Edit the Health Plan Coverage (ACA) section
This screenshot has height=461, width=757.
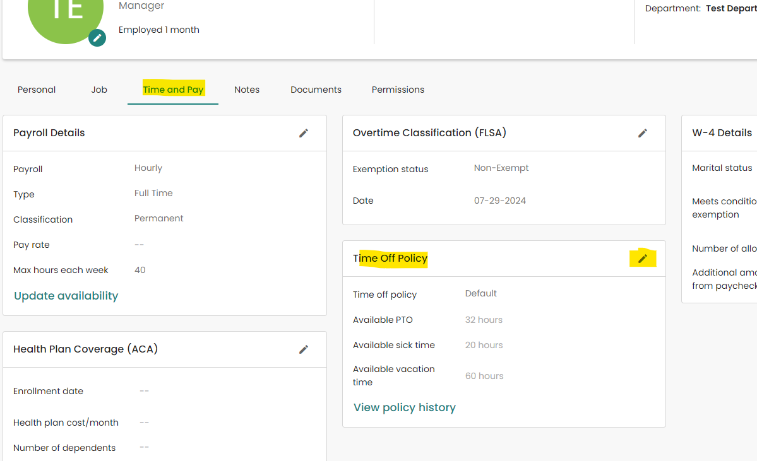[x=304, y=349]
